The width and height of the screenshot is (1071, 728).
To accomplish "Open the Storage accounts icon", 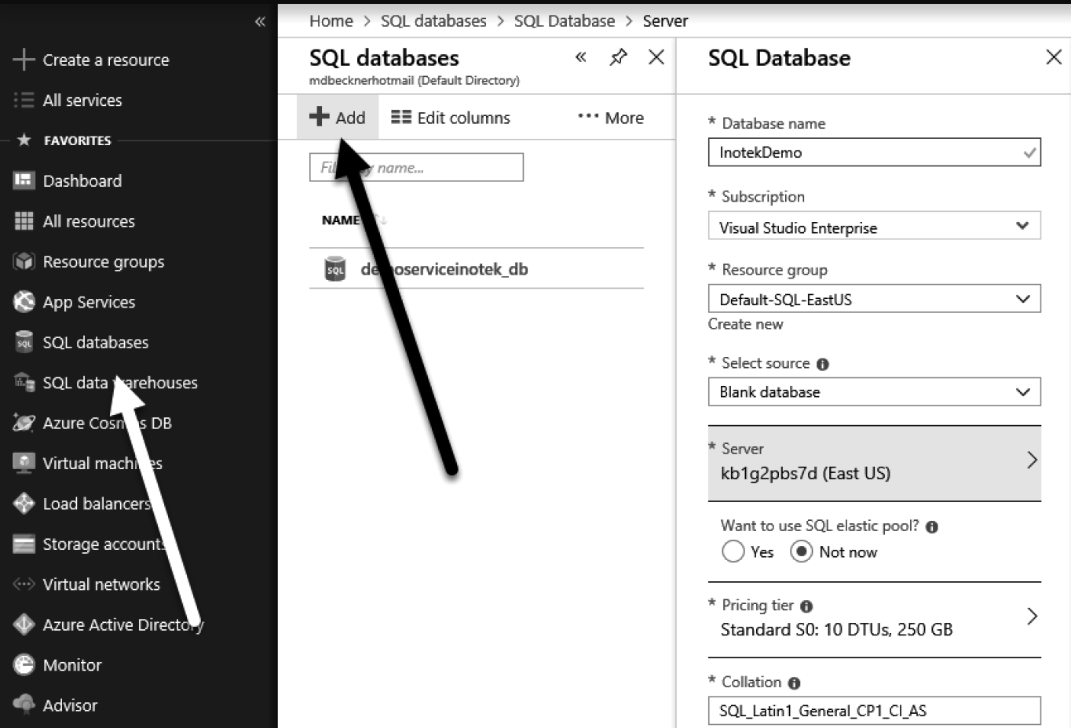I will coord(24,544).
